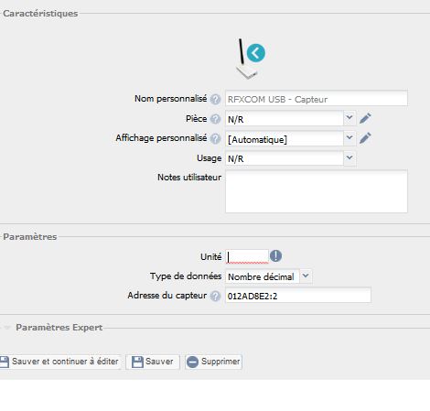Screen dimensions: 430x411
Task: Click the help icon beside Affichage personnalisé
Action: (215, 139)
